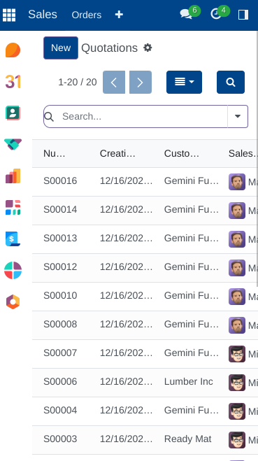Click the blue magnifier search button
The height and width of the screenshot is (461, 258).
(231, 82)
